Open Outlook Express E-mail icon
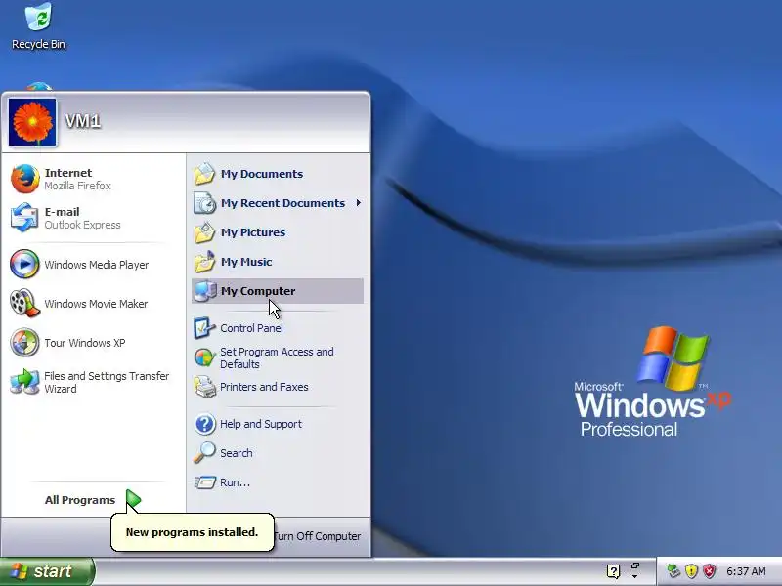The width and height of the screenshot is (782, 586). pyautogui.click(x=24, y=218)
